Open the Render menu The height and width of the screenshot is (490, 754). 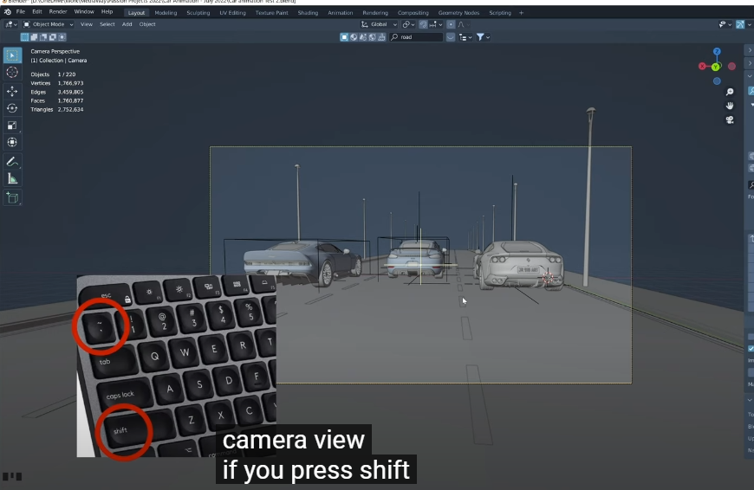click(58, 12)
